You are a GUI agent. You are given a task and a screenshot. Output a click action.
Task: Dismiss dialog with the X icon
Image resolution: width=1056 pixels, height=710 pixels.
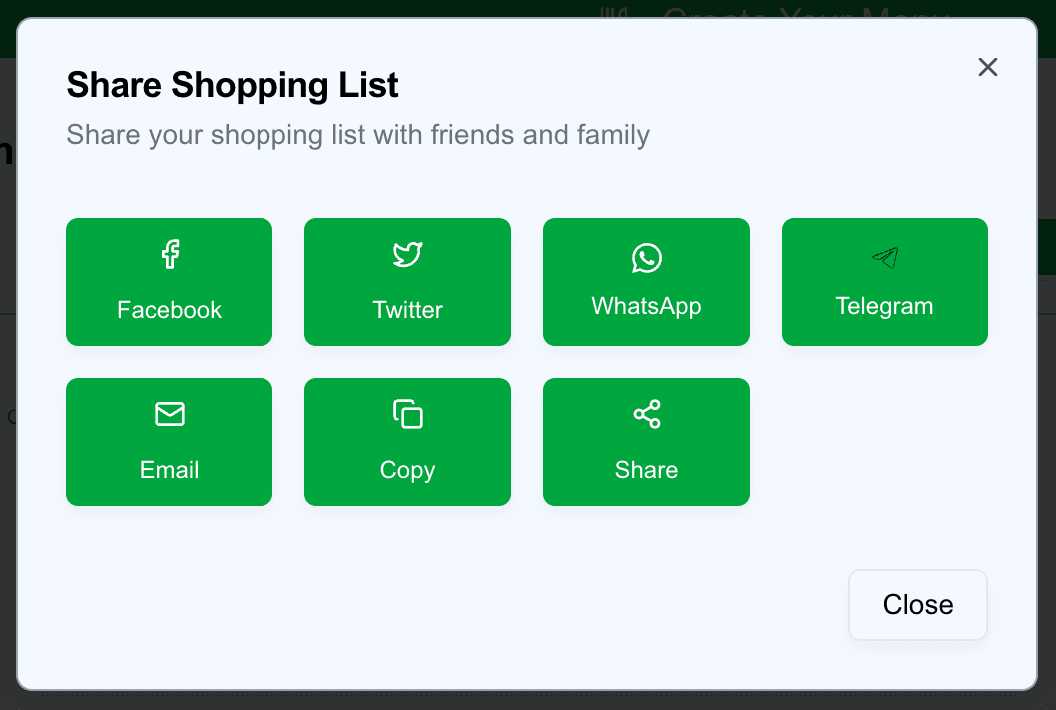coord(988,67)
